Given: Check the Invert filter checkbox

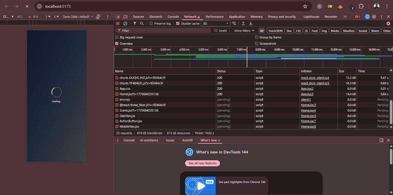Looking at the screenshot, I should point(216,31).
